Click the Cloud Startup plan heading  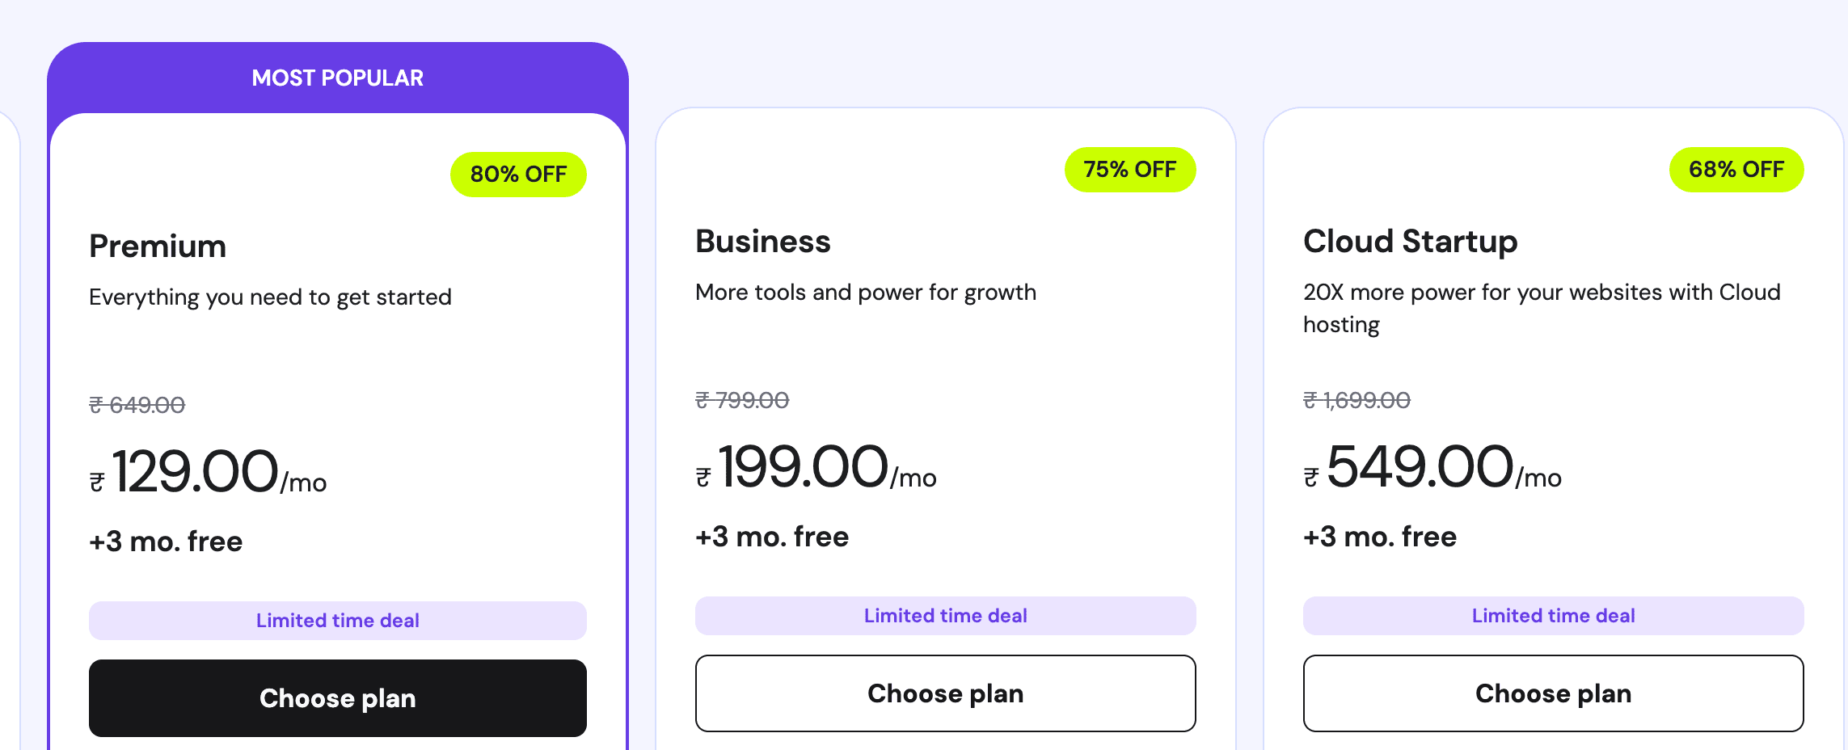coord(1410,241)
